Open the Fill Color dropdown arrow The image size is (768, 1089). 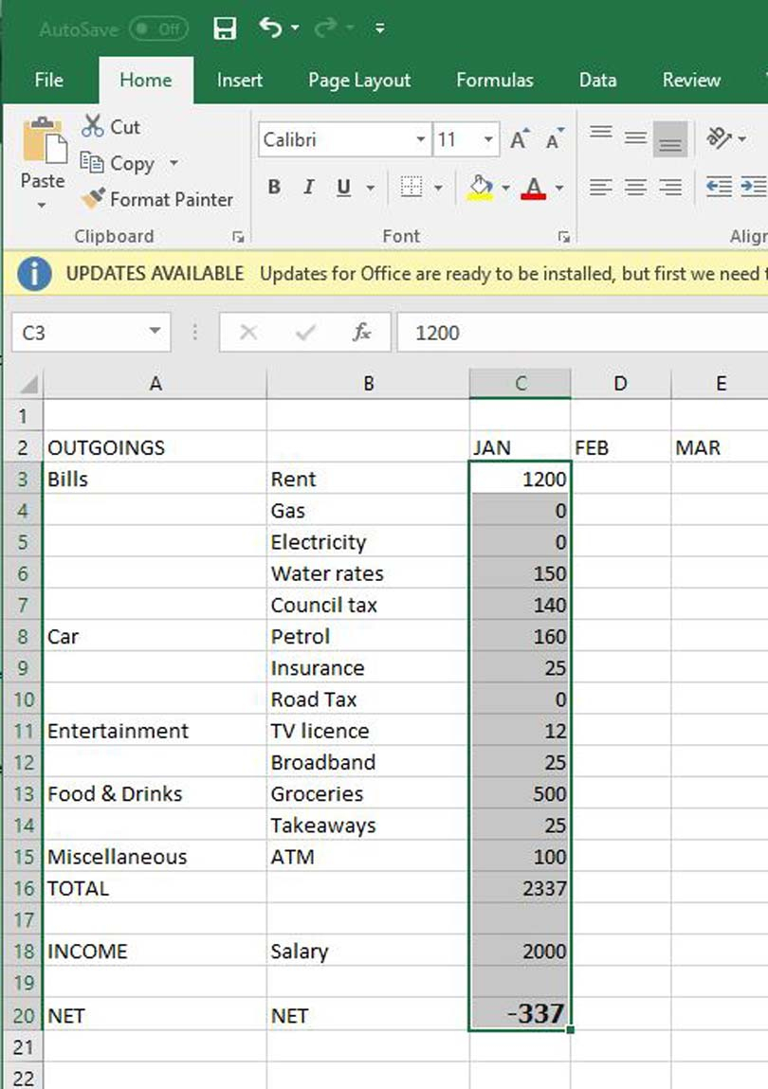tap(506, 187)
